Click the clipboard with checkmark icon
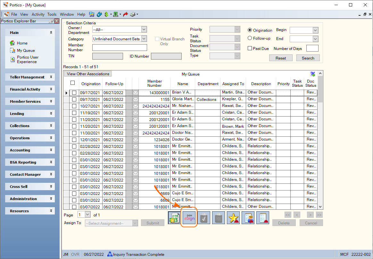 (x=204, y=218)
